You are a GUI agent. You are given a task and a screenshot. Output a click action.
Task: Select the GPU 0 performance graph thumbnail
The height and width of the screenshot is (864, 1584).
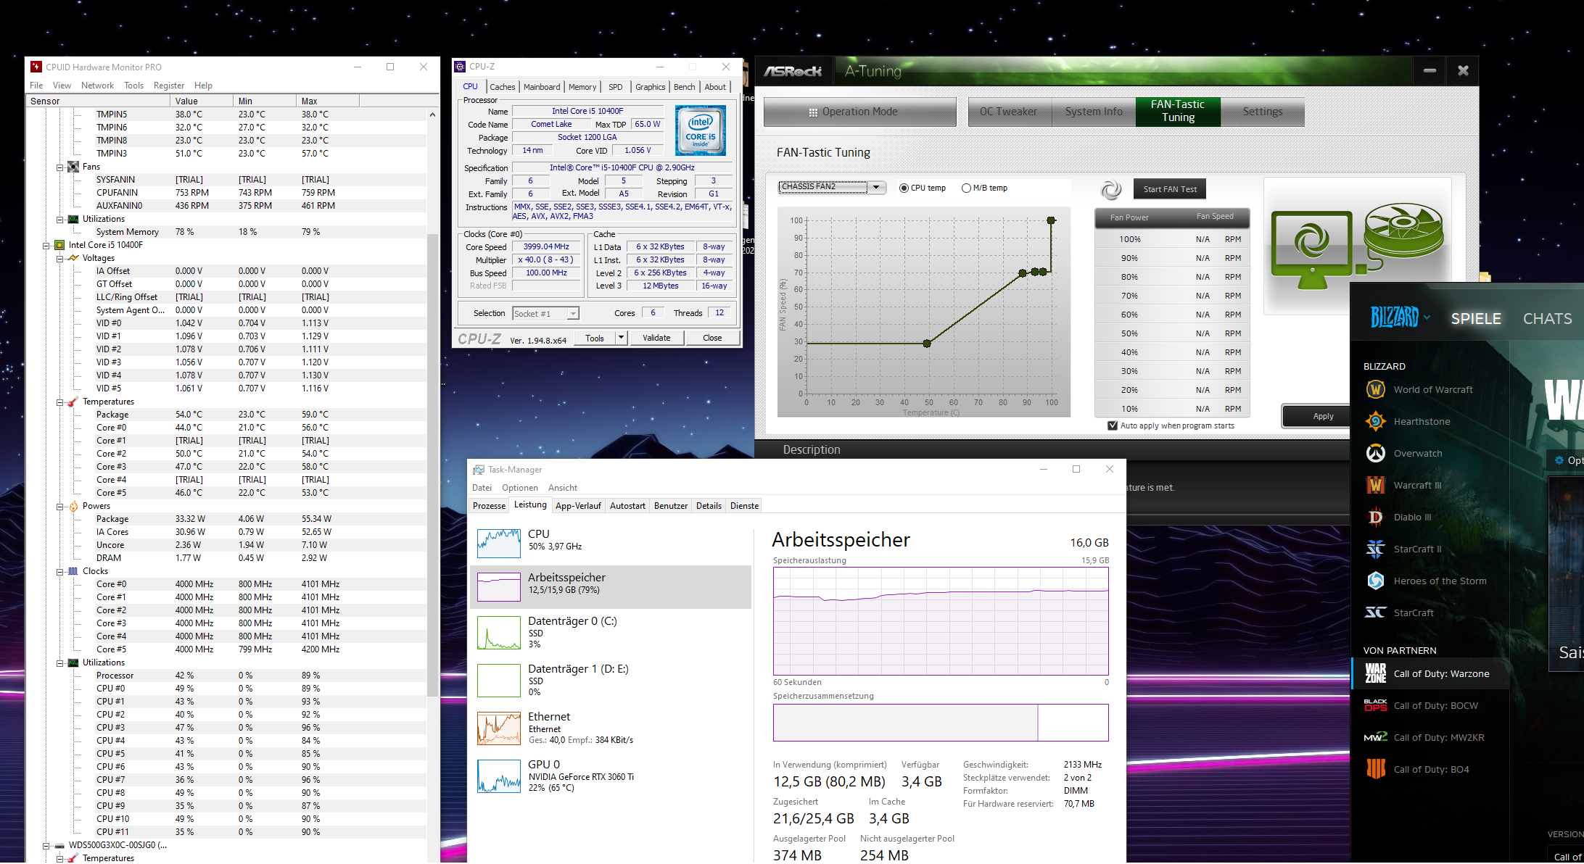point(499,776)
